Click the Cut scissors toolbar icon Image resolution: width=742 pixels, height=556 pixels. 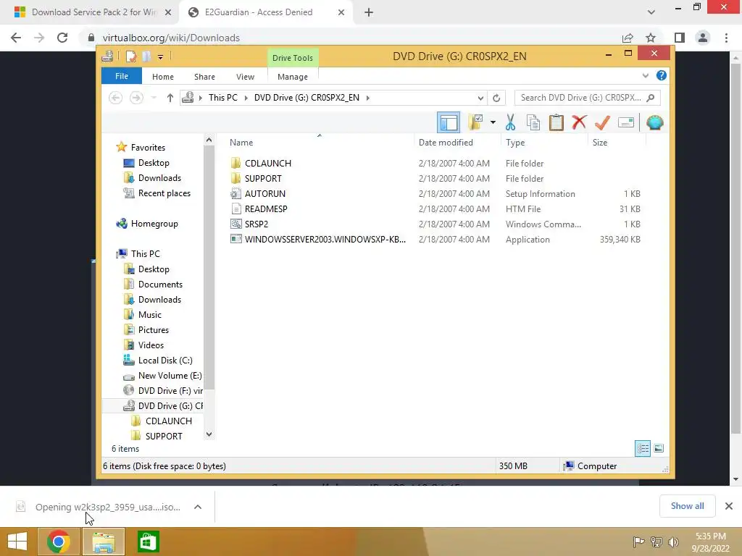coord(510,122)
